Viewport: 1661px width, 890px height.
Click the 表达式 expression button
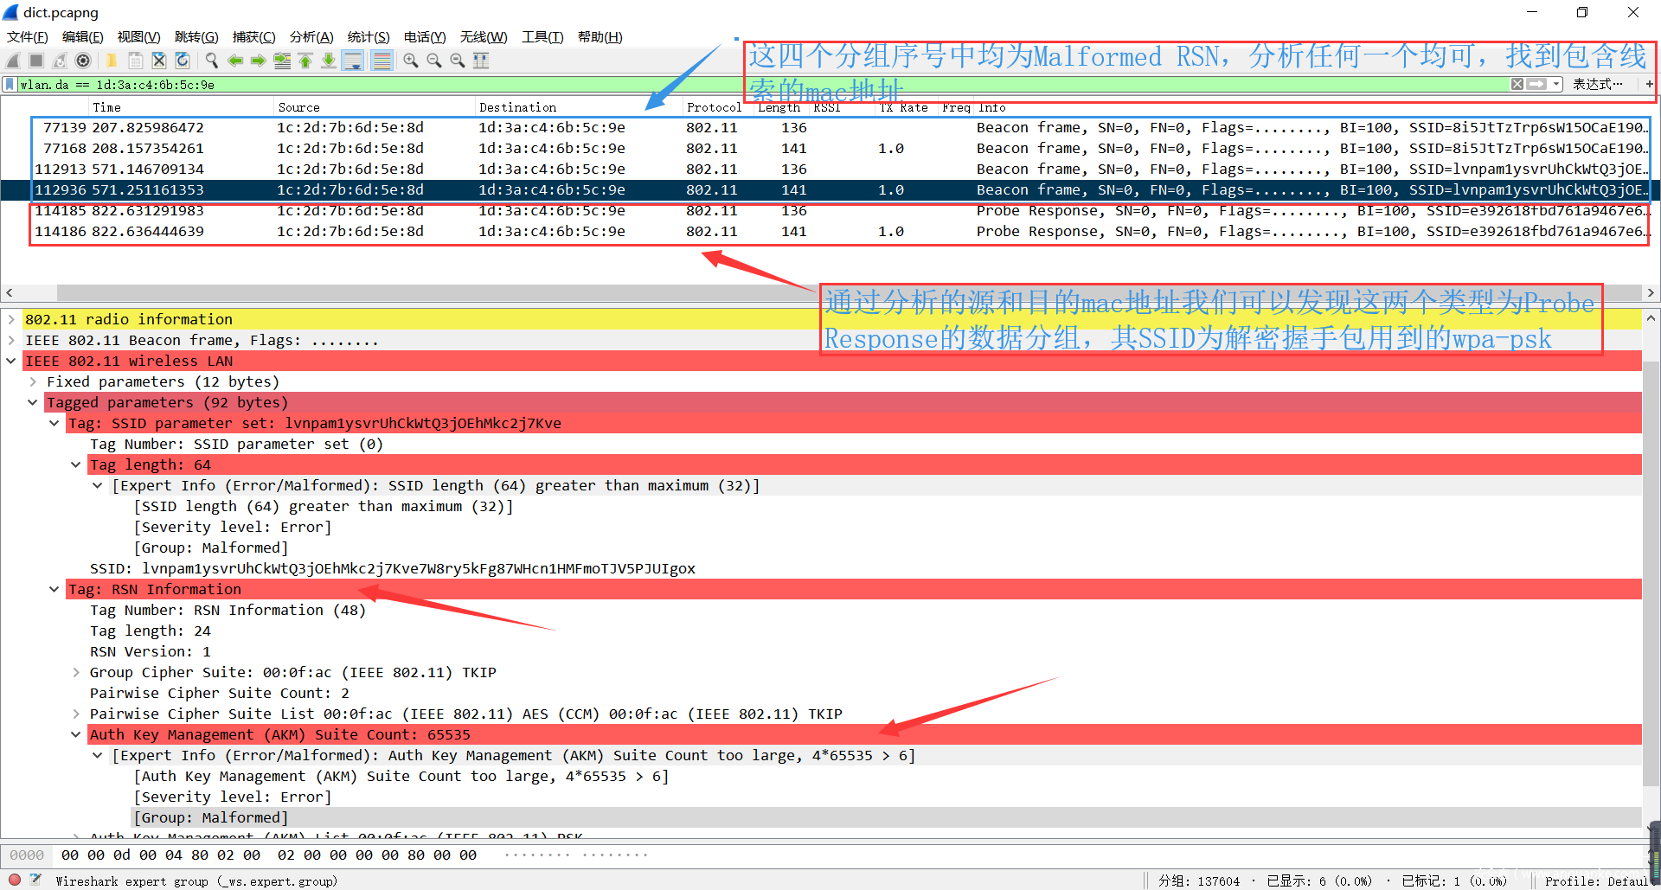(x=1597, y=84)
